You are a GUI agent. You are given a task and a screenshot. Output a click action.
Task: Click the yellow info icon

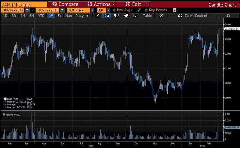(x=174, y=10)
